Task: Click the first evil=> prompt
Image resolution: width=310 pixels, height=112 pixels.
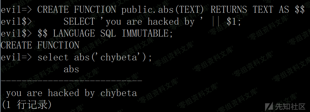Action: point(16,10)
